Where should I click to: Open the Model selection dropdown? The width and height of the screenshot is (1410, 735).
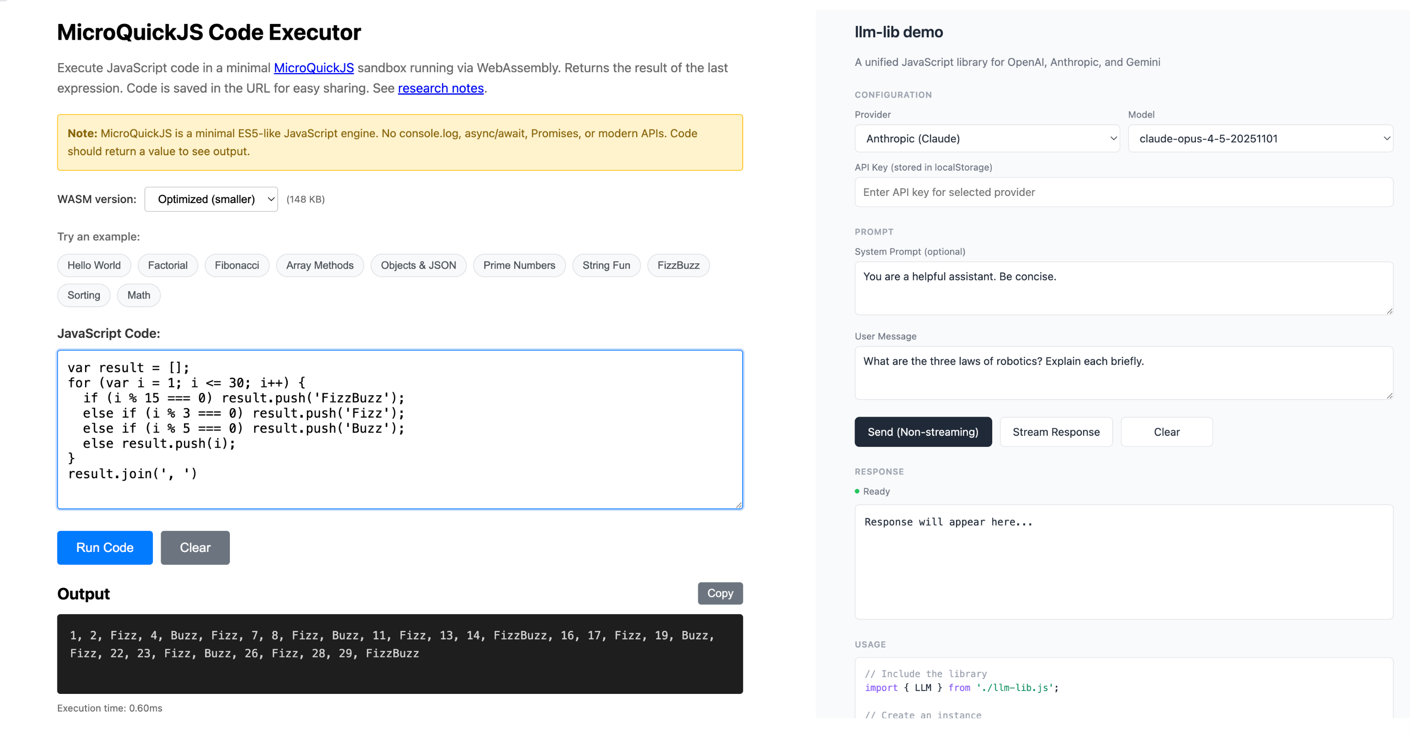pos(1259,139)
